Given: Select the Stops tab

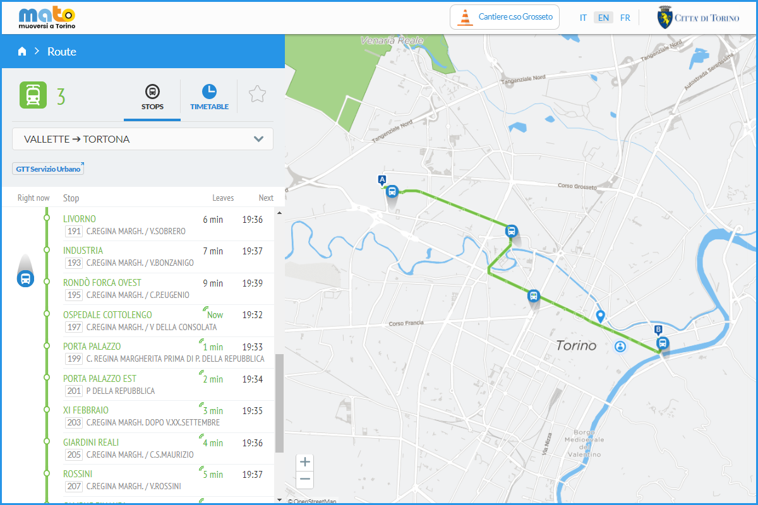Looking at the screenshot, I should click(152, 97).
